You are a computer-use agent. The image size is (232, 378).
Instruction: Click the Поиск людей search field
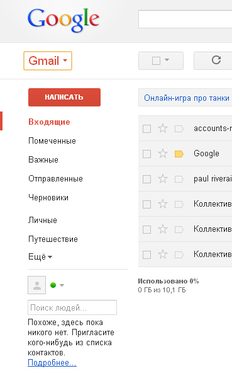coord(72,307)
